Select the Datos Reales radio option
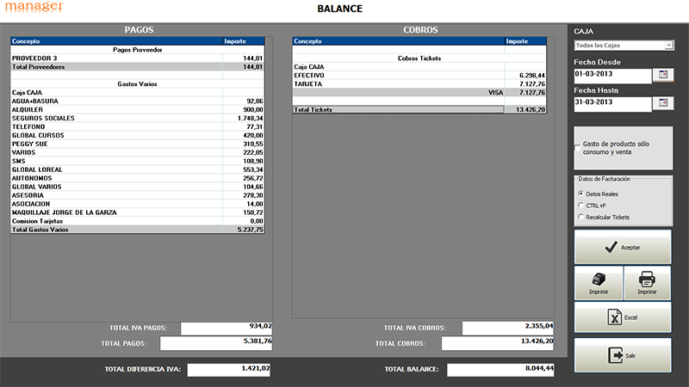This screenshot has width=689, height=387. tap(580, 193)
